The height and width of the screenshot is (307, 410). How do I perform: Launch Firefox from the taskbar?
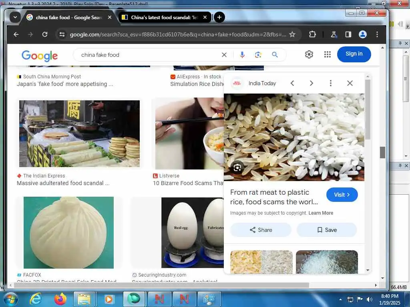coord(60,299)
